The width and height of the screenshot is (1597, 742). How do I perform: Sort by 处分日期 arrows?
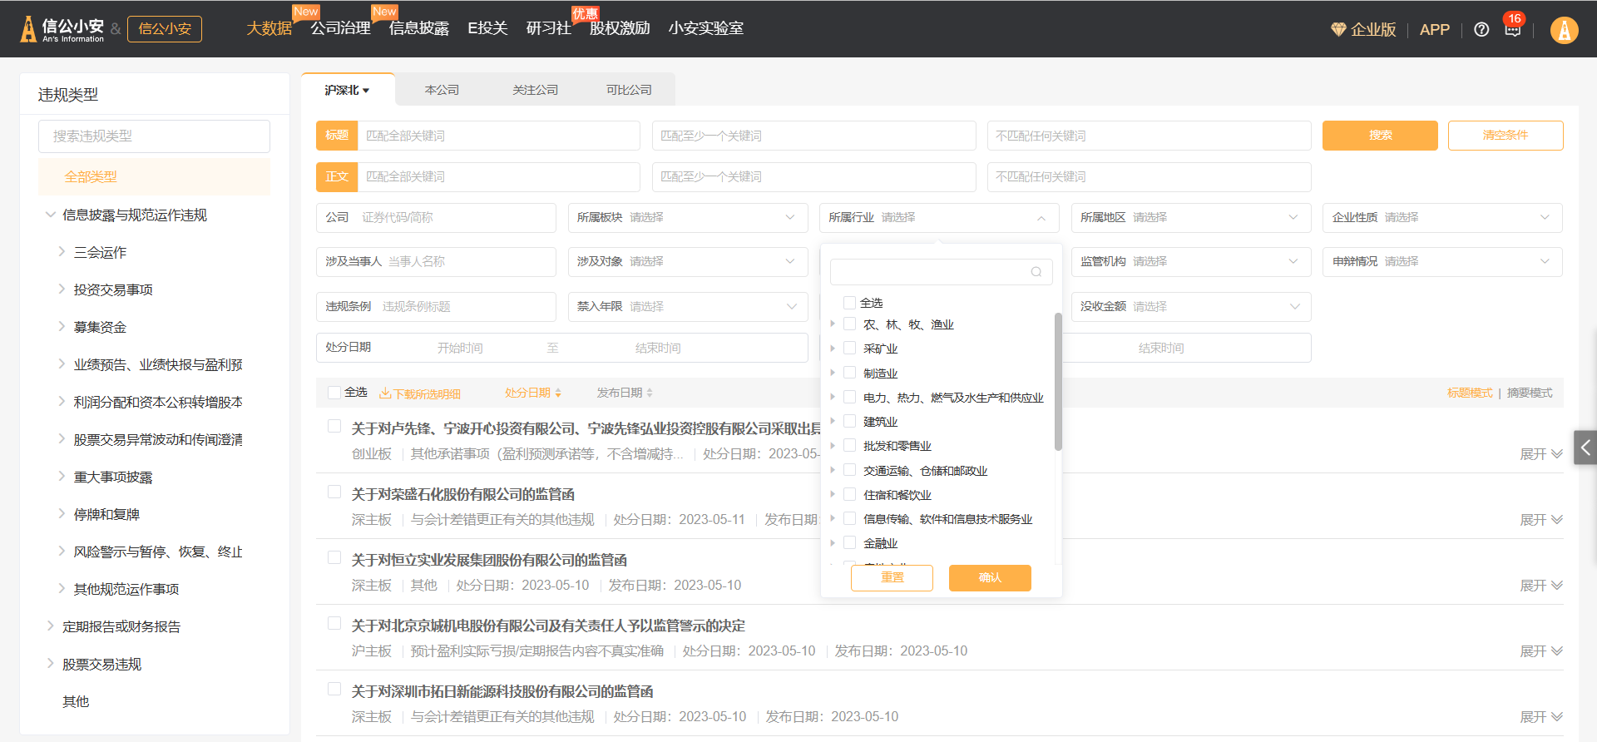click(558, 393)
